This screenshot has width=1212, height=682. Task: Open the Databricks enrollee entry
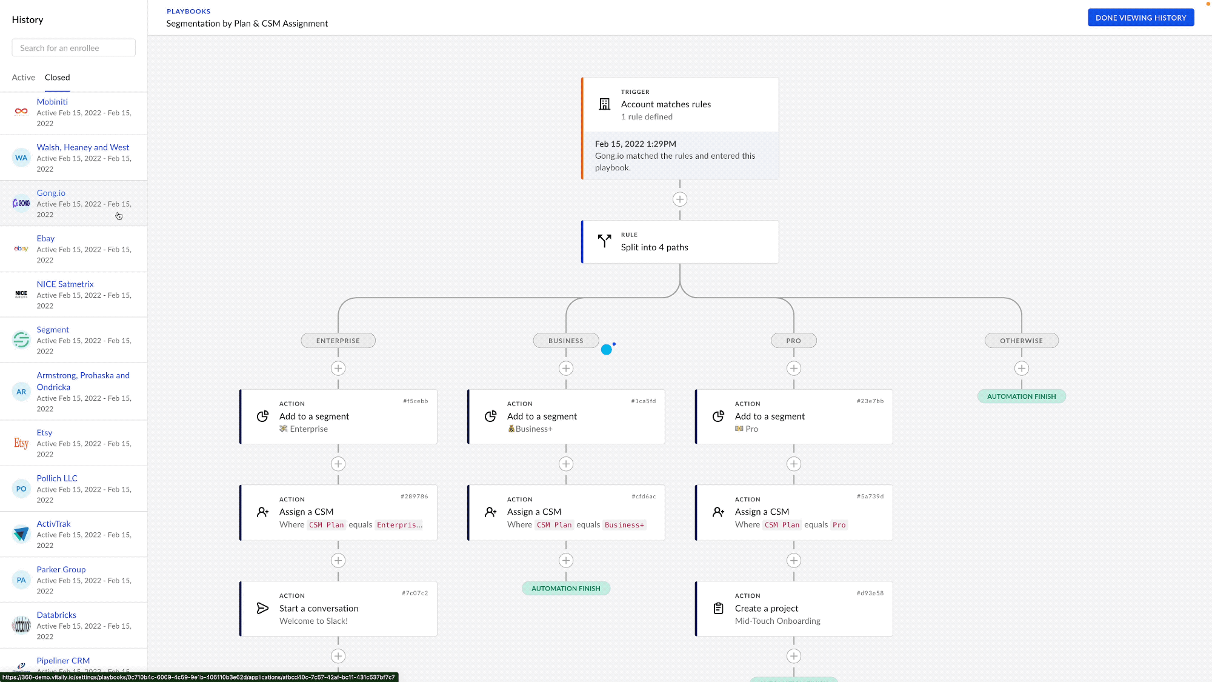(74, 625)
